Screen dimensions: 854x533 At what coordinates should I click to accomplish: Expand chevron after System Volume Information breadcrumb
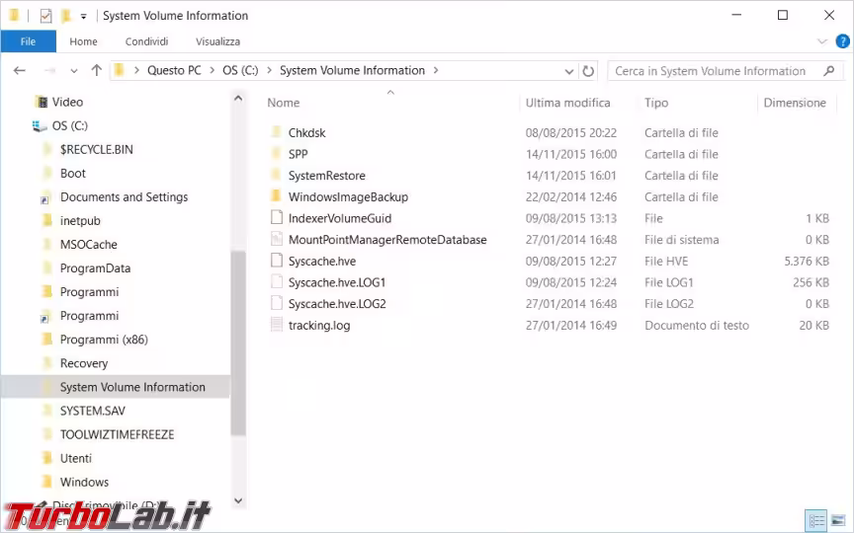click(x=436, y=71)
